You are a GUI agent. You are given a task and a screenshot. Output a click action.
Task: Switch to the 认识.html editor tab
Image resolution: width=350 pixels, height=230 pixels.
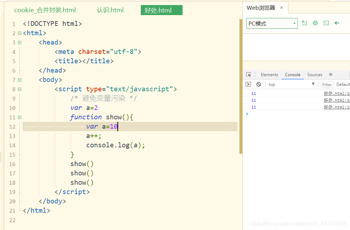(x=110, y=10)
